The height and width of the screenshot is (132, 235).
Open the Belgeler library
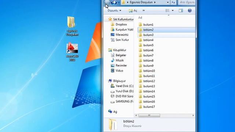(x=119, y=55)
